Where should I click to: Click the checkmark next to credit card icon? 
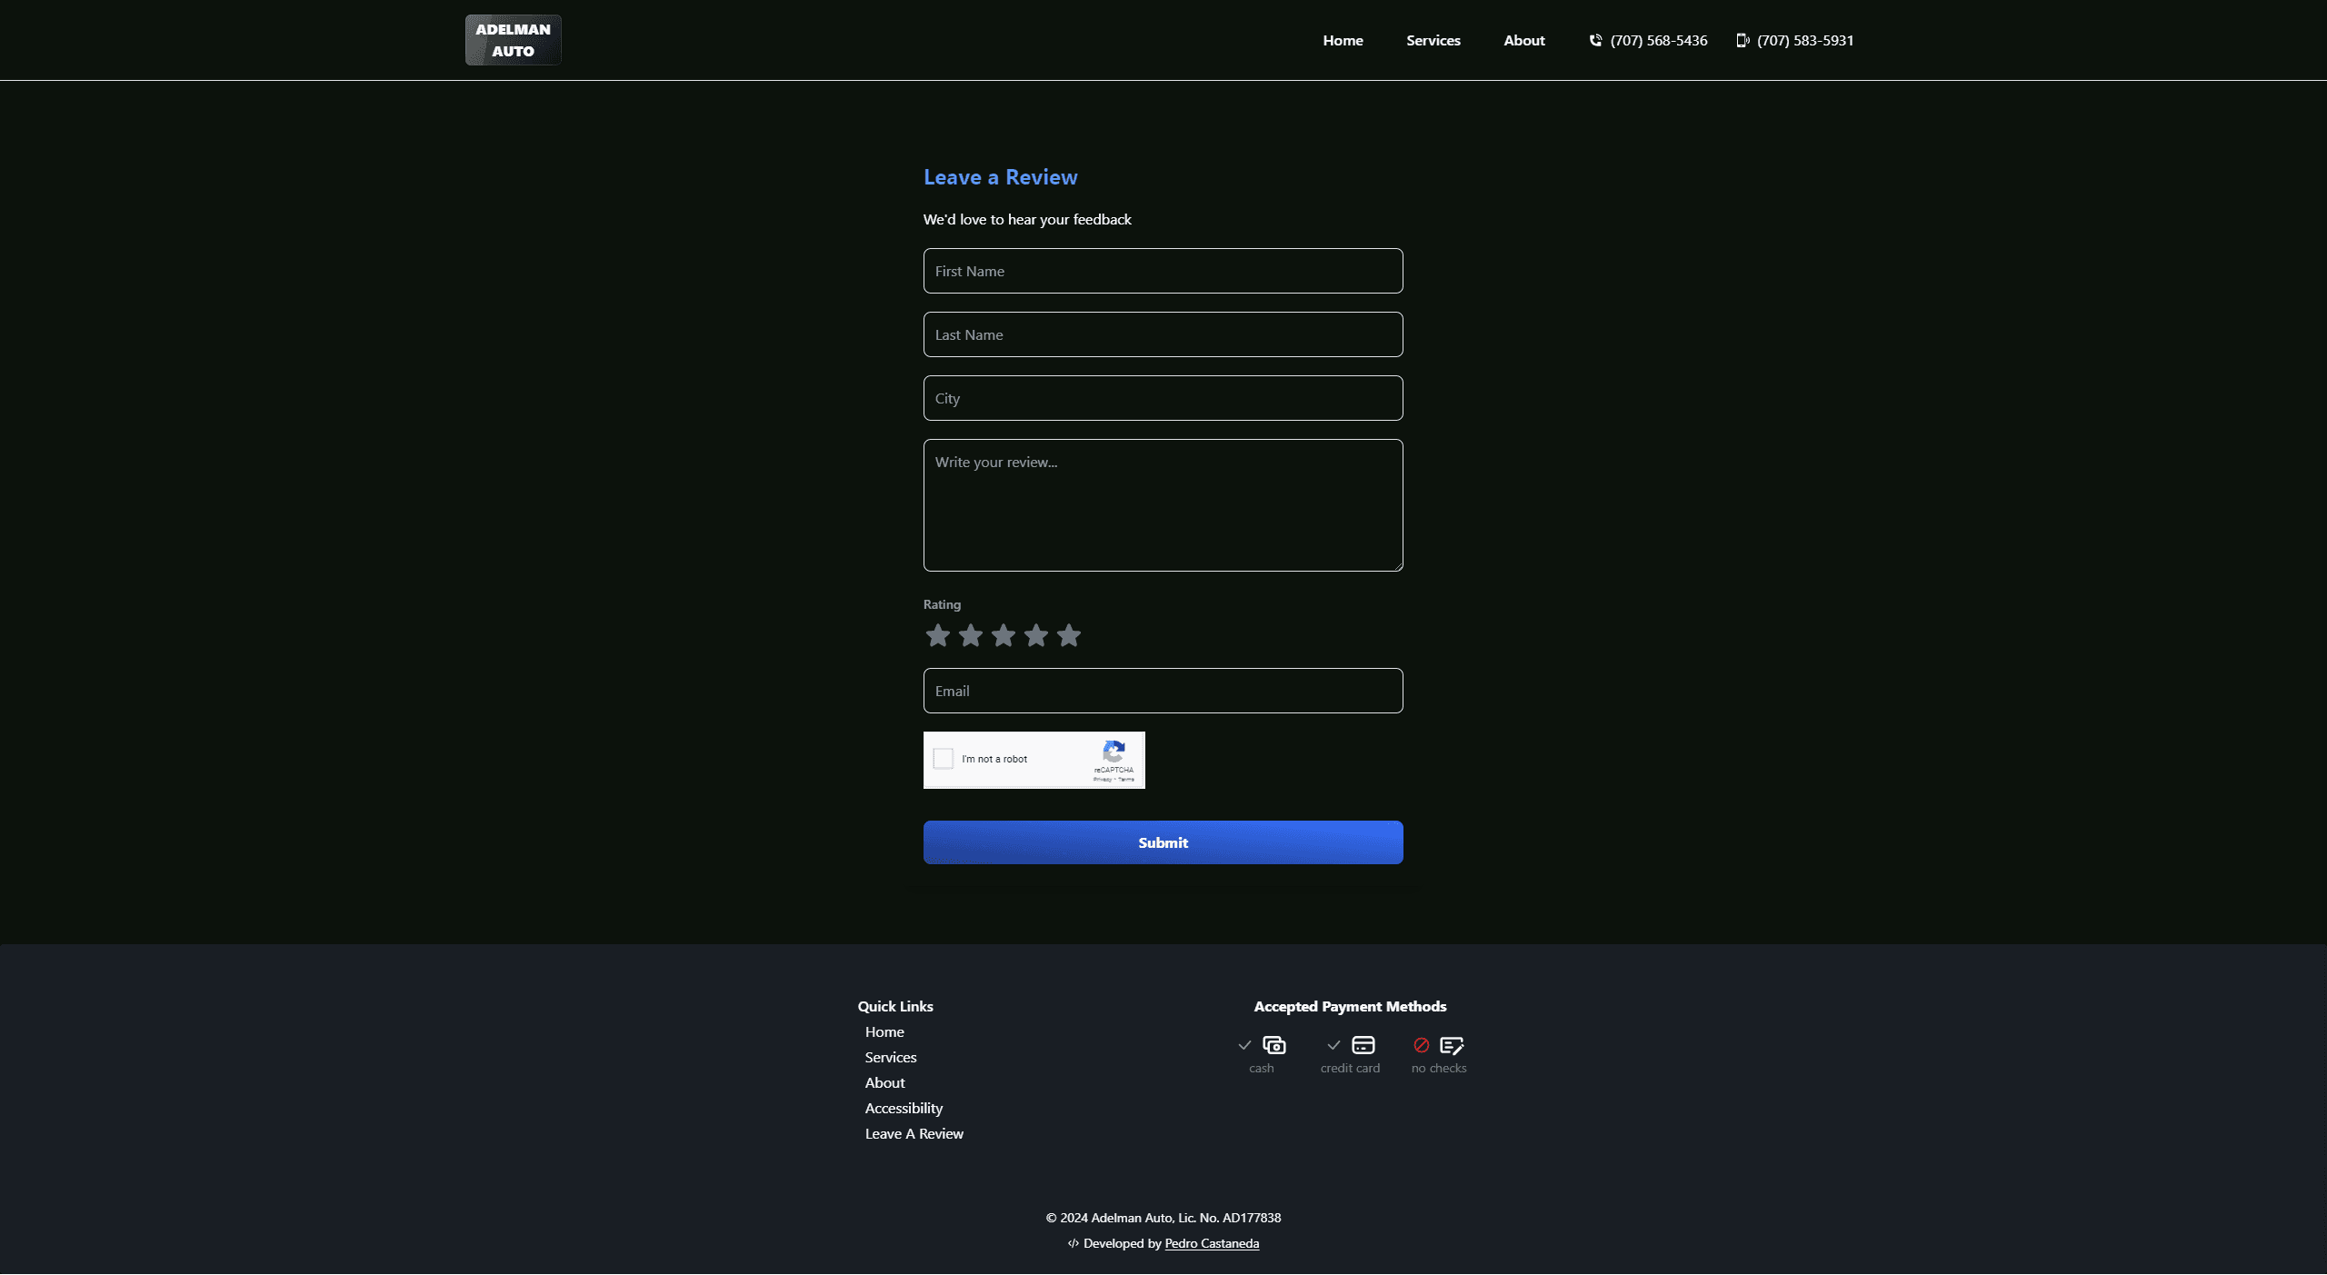tap(1333, 1045)
